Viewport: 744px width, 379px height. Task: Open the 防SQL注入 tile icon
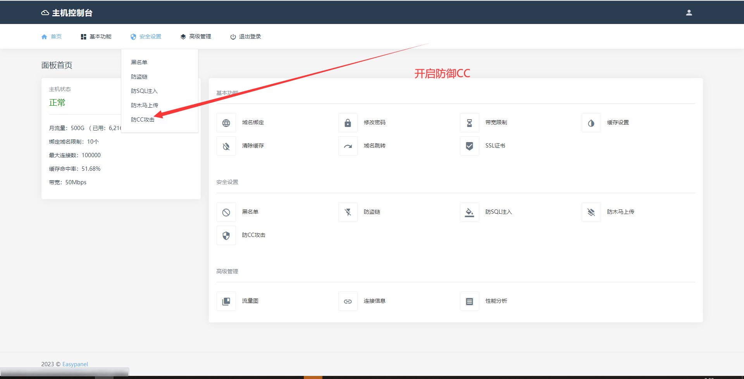click(469, 212)
